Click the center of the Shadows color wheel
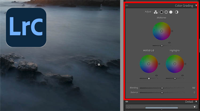 pyautogui.click(x=149, y=64)
